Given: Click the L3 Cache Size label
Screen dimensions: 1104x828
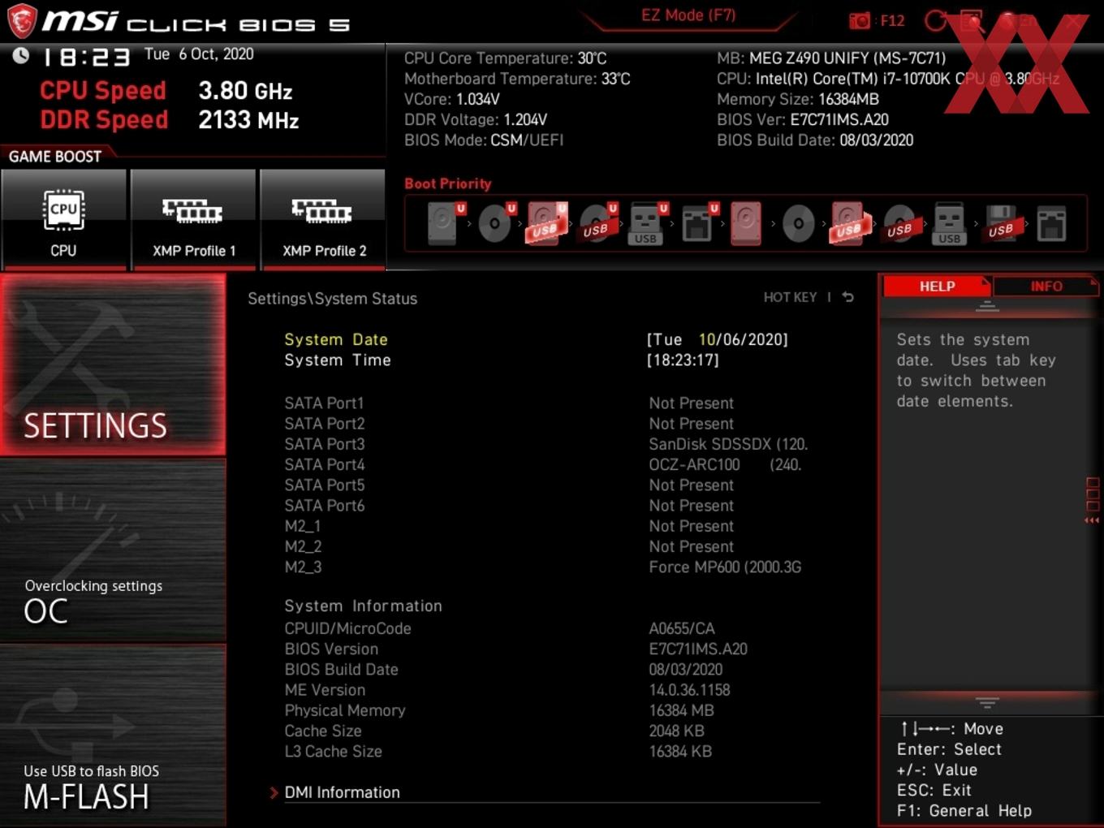Looking at the screenshot, I should pos(333,751).
